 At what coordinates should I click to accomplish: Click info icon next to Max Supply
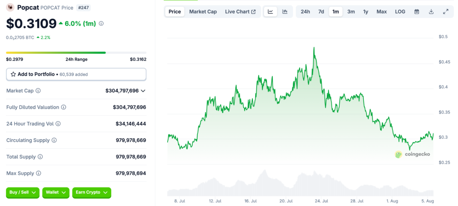point(38,173)
